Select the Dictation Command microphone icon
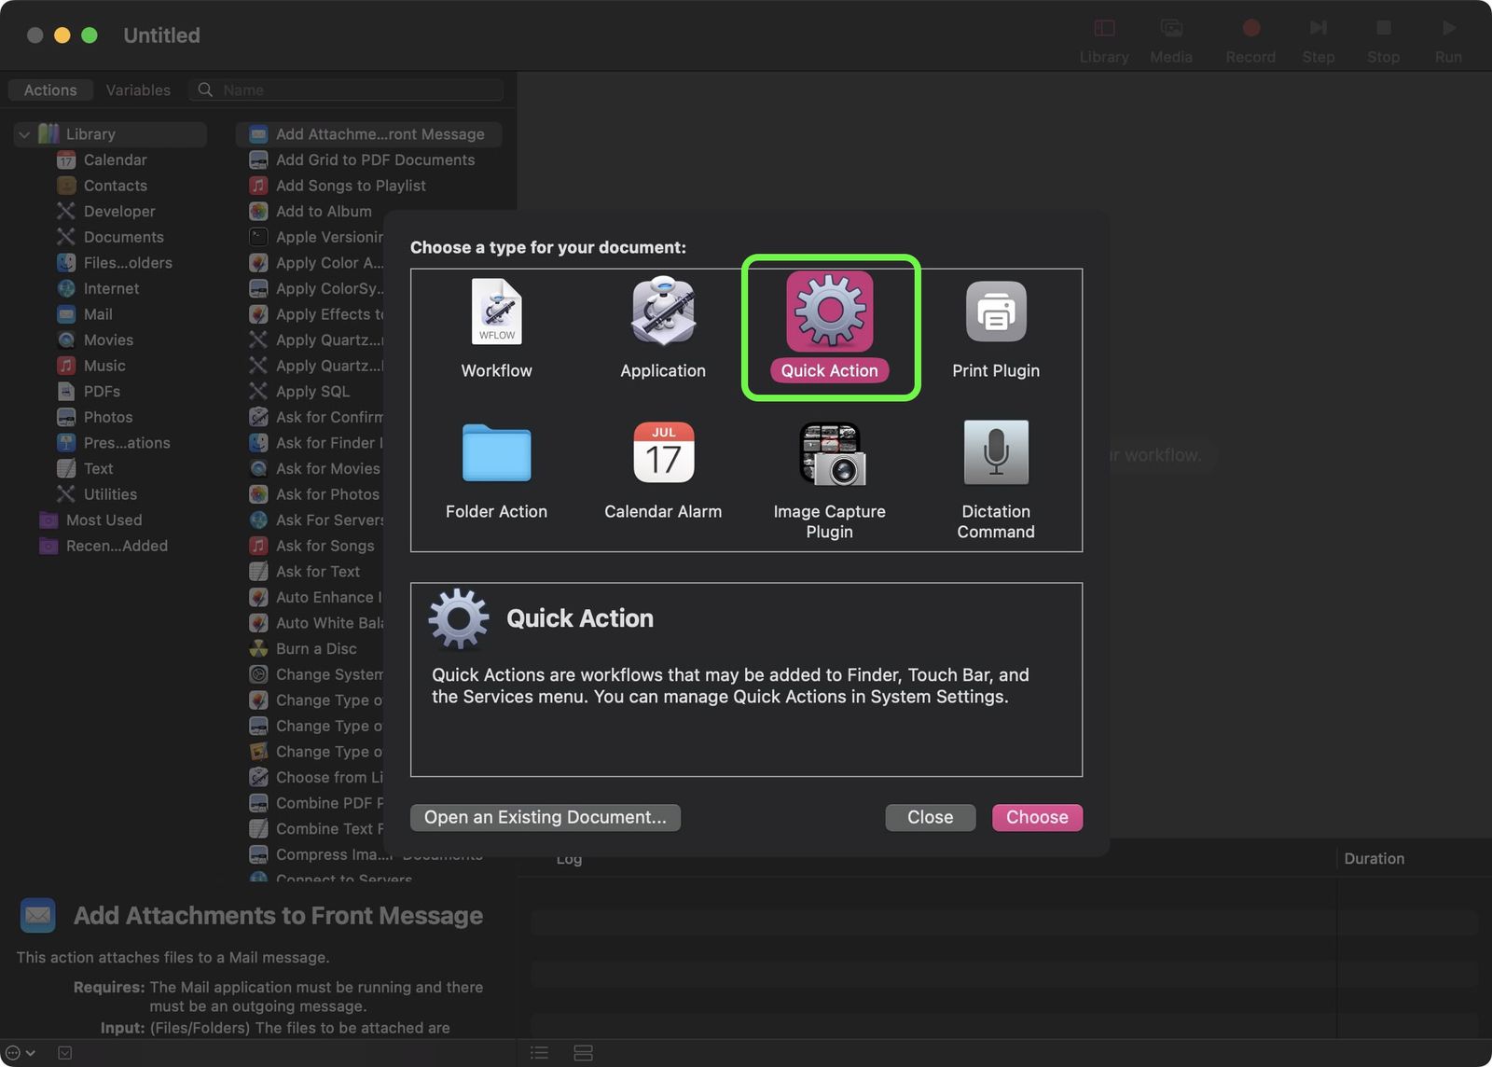1492x1067 pixels. 995,453
